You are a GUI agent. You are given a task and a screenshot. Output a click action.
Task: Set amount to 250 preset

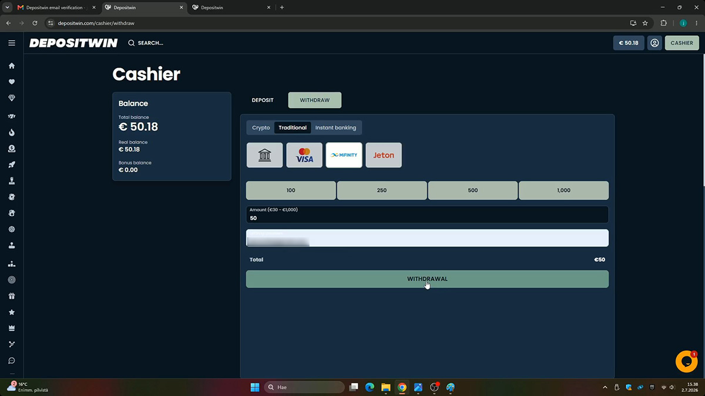(x=382, y=190)
